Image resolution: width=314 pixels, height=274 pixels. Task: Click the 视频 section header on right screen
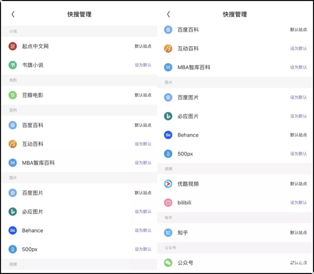pyautogui.click(x=235, y=169)
